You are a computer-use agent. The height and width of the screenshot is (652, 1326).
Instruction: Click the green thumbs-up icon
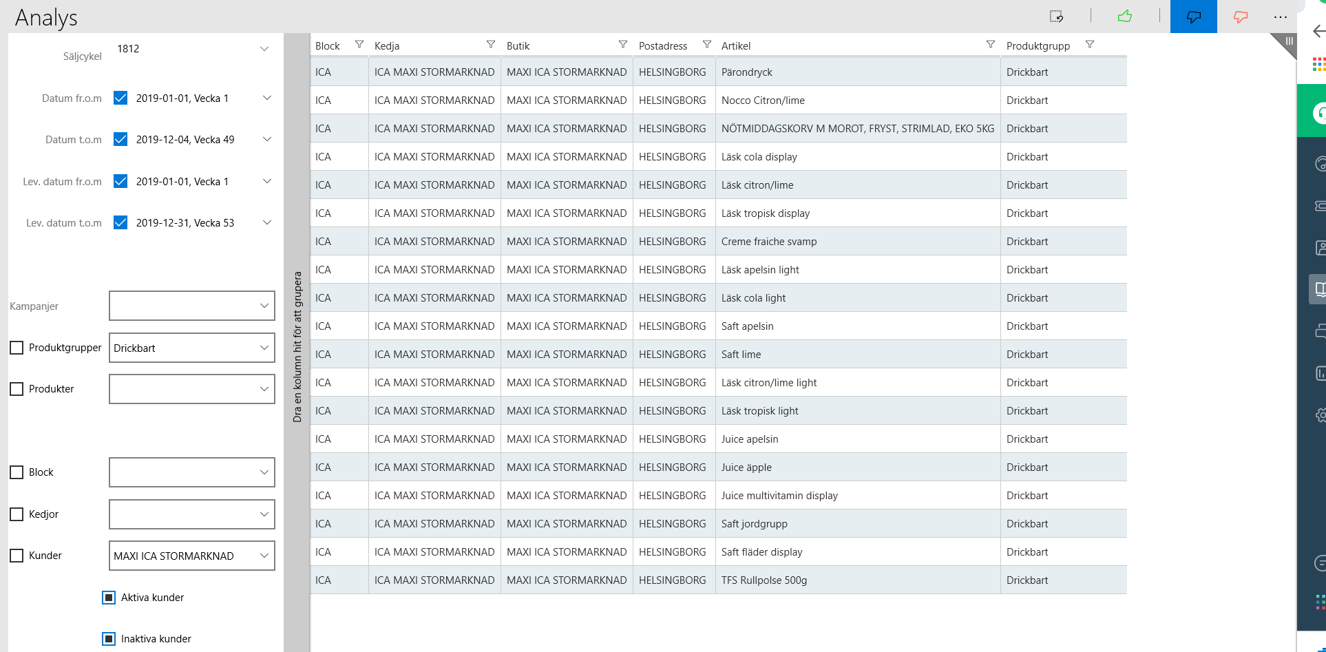point(1125,16)
